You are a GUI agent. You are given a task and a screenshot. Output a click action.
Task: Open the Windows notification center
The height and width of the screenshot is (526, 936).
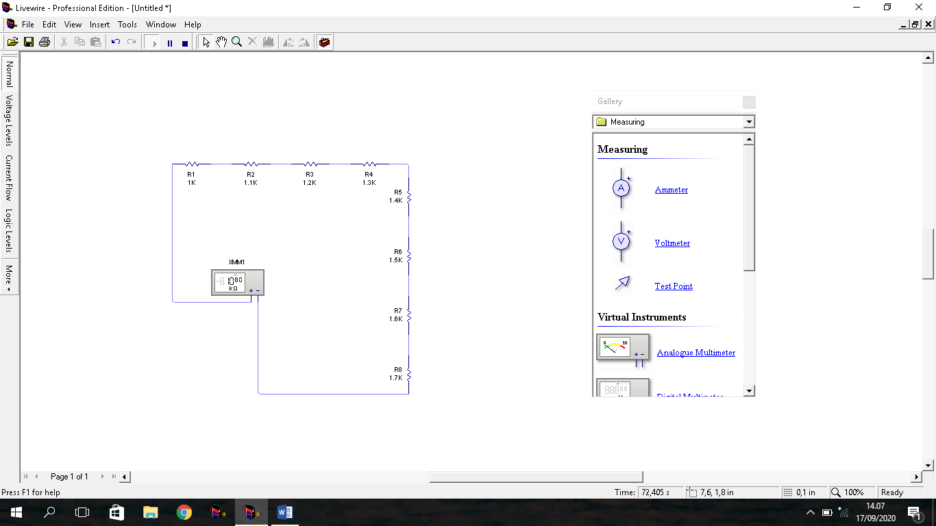click(914, 512)
